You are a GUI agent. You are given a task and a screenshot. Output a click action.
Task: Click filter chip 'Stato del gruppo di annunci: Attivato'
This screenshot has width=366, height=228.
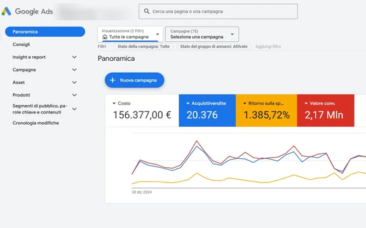tap(213, 46)
